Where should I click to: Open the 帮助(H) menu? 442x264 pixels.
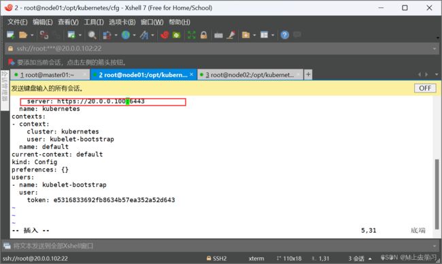pos(180,22)
